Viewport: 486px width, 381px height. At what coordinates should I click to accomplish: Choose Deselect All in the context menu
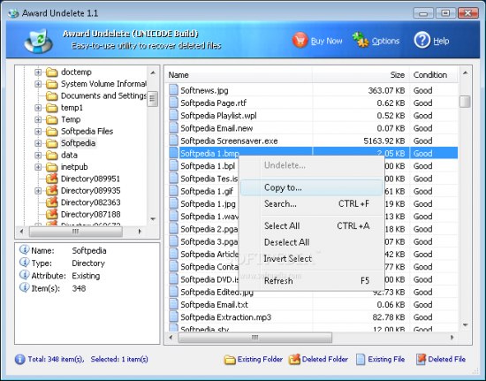click(312, 242)
